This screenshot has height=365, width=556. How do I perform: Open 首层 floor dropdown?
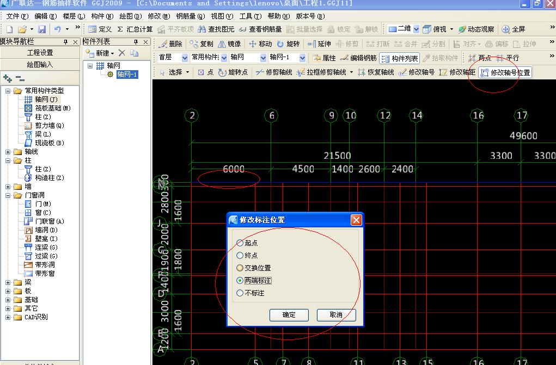[x=185, y=58]
